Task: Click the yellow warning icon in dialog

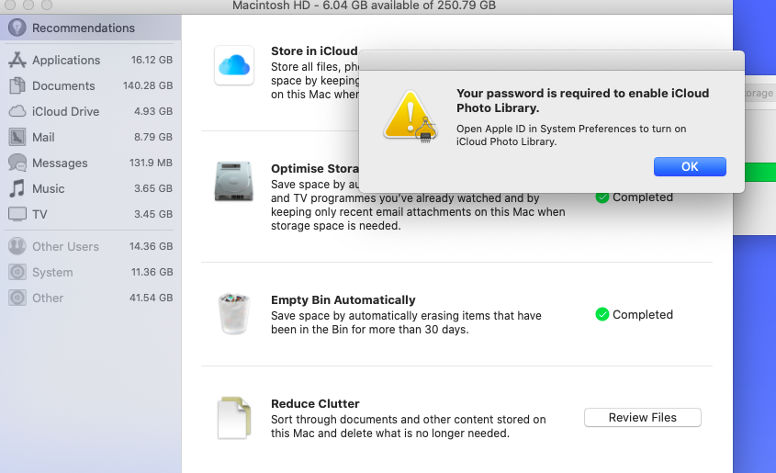Action: (x=410, y=116)
